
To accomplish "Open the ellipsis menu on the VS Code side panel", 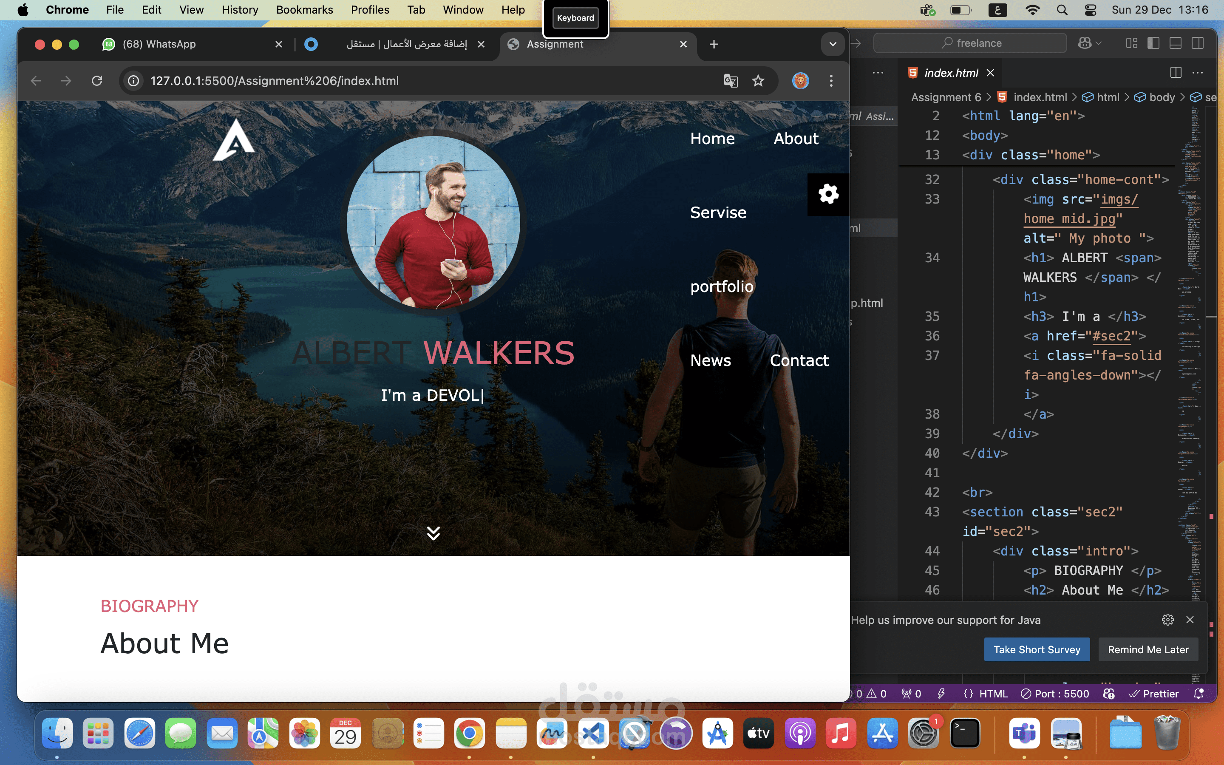I will 878,73.
